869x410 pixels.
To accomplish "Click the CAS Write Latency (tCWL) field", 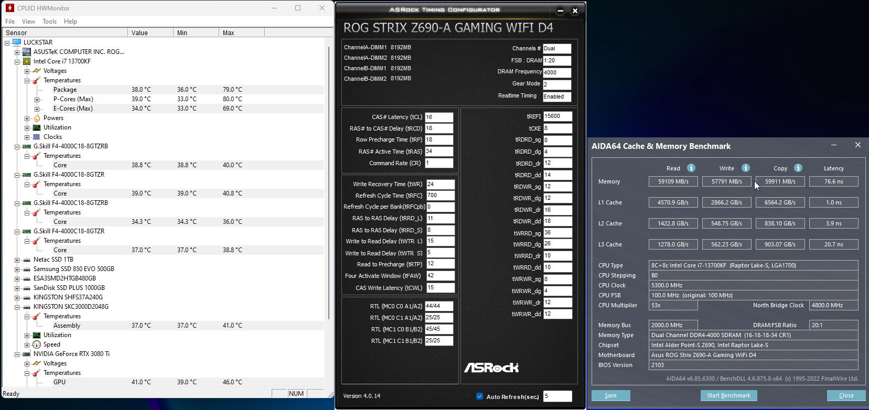I will click(x=441, y=288).
